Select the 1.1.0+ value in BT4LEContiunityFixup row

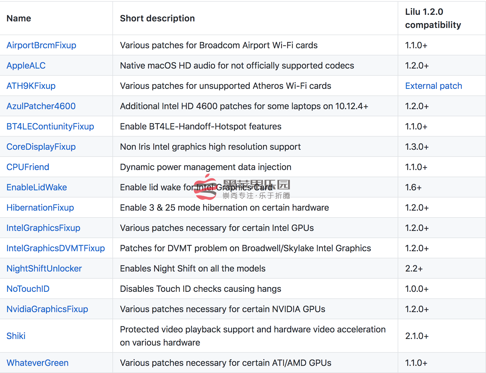416,126
